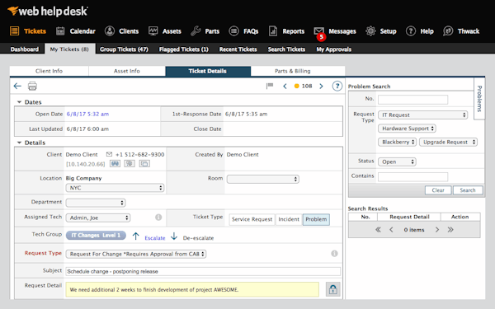
Task: Open ticket help circle icon
Action: [x=337, y=86]
